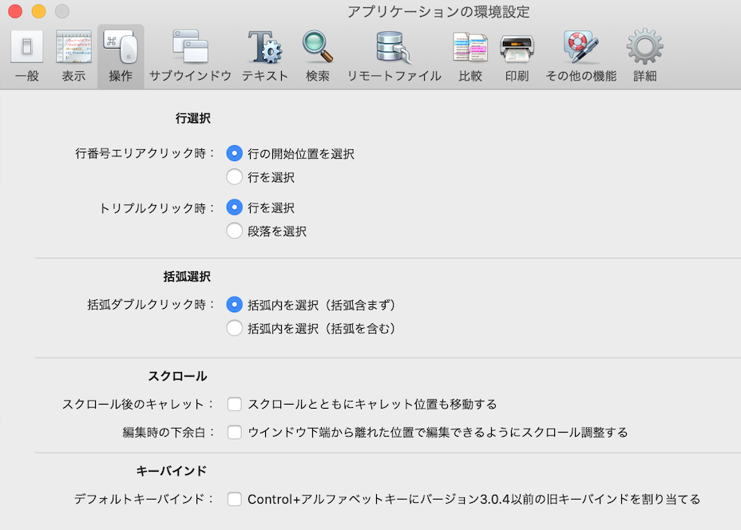Open the 表示 (Display) preferences icon

click(73, 47)
